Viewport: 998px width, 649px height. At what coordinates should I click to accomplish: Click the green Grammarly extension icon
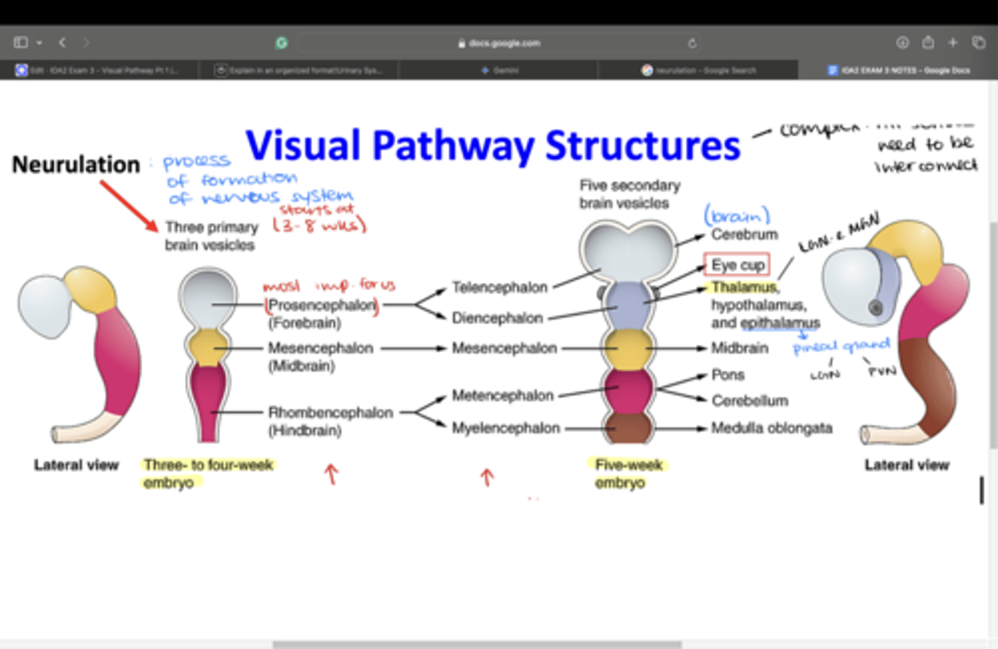pos(281,43)
